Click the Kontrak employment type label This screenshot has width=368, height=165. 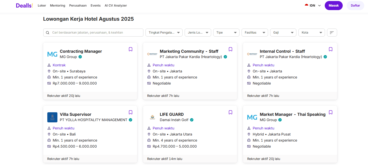59,65
